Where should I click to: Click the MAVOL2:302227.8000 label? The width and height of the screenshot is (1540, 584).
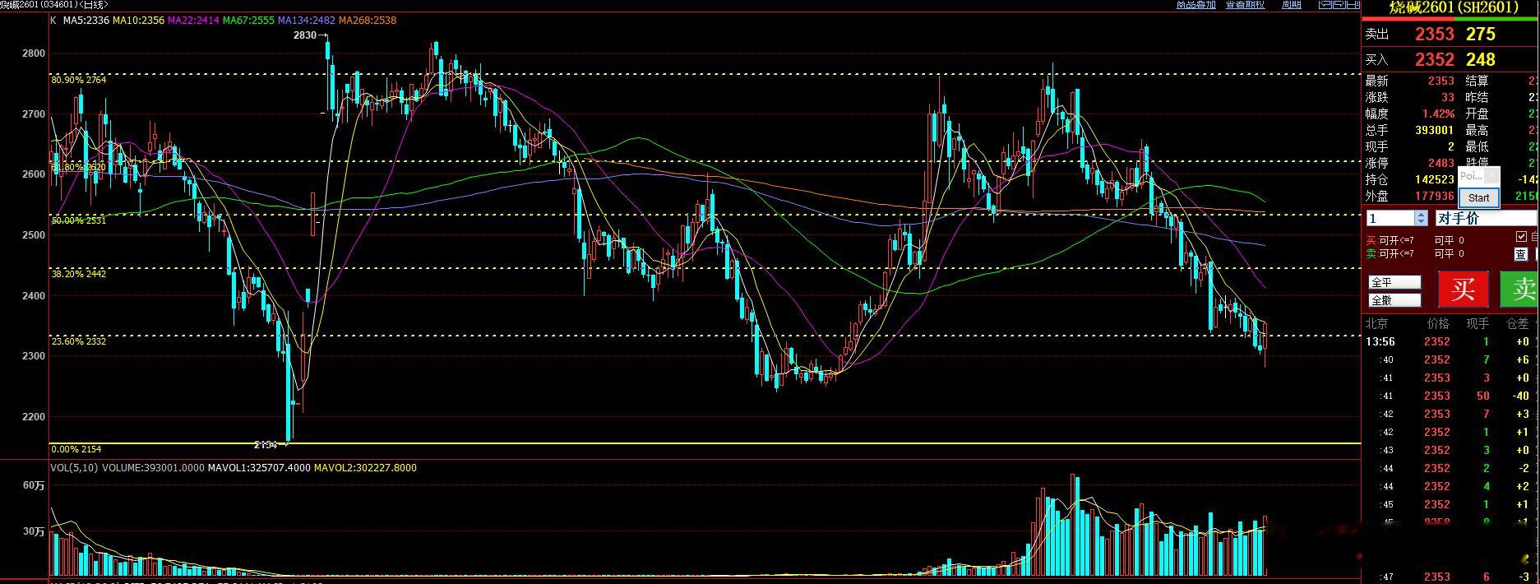(365, 468)
